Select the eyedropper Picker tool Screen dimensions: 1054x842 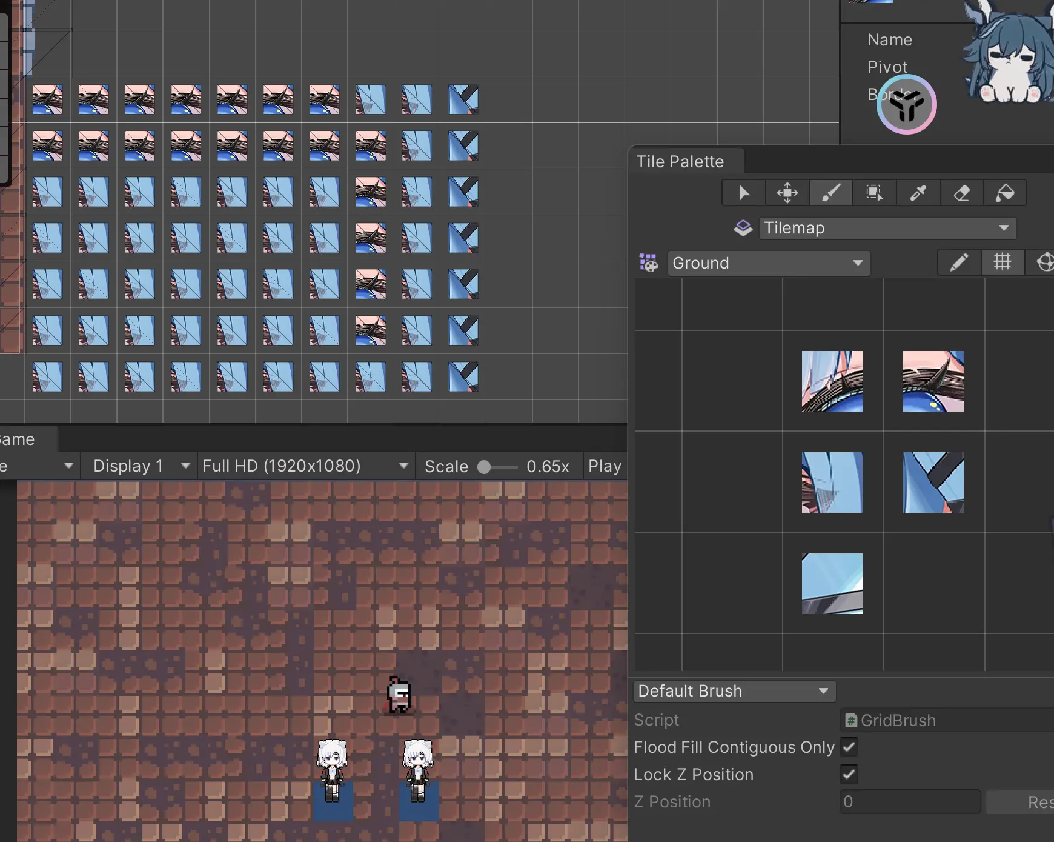pyautogui.click(x=918, y=193)
